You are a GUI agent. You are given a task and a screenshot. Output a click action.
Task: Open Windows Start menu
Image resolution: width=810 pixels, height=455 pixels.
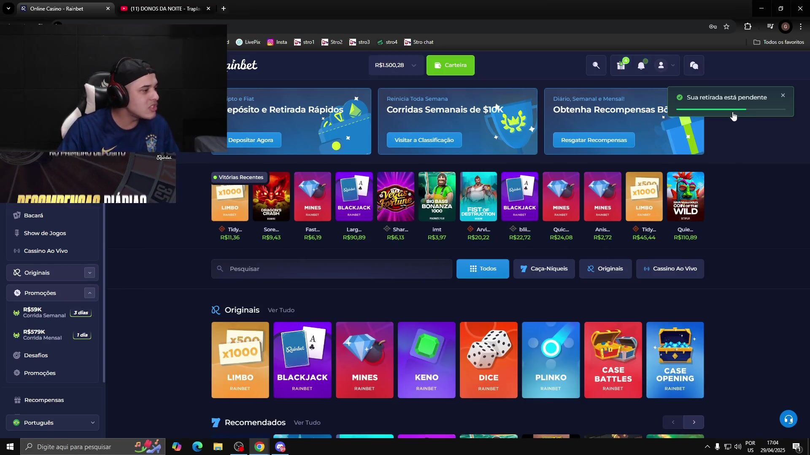(10, 447)
